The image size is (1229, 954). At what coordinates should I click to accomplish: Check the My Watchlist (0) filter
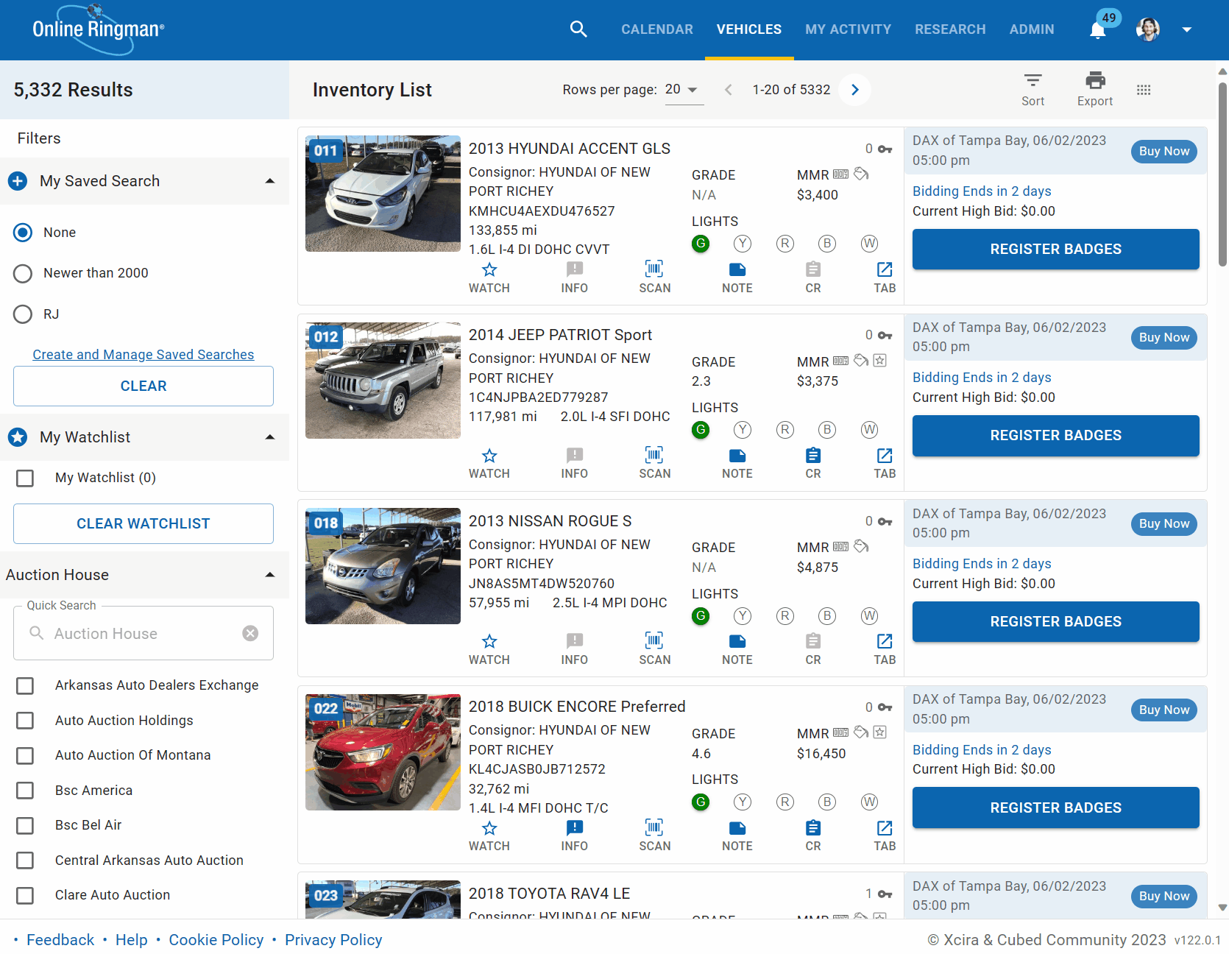25,478
